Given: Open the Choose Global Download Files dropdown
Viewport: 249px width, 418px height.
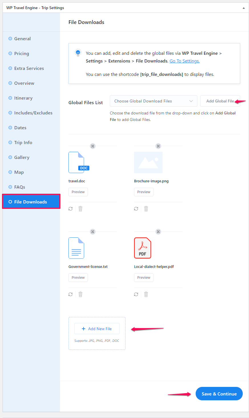Looking at the screenshot, I should click(x=153, y=101).
